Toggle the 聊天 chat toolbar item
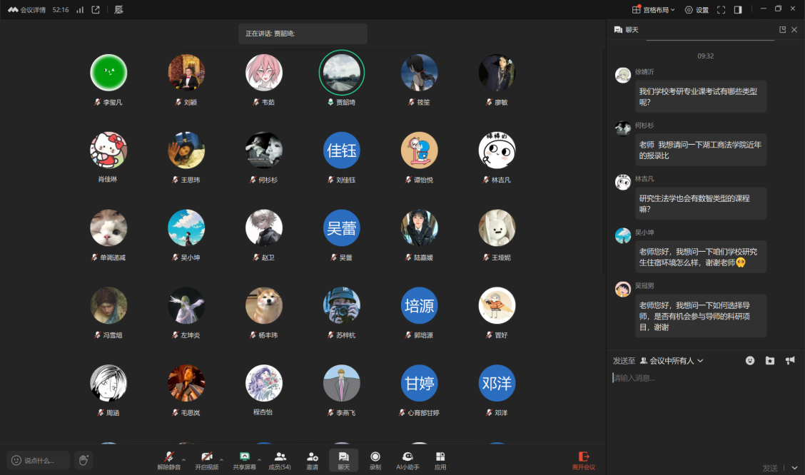 [343, 460]
